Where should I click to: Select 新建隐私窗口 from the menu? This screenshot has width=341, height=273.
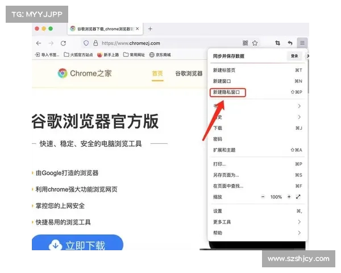228,92
